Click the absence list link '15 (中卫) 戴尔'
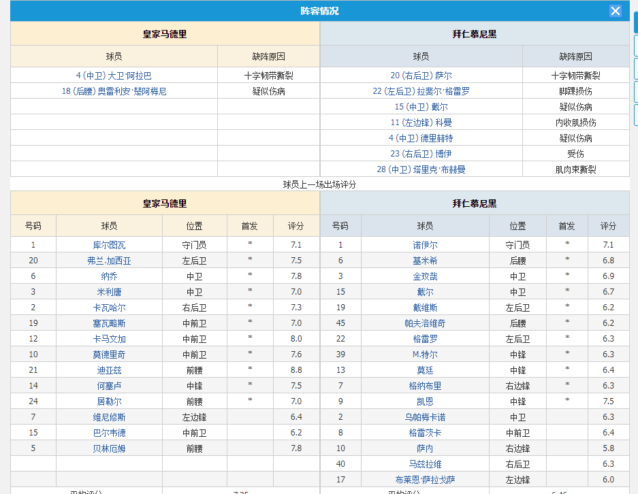This screenshot has width=638, height=494. click(421, 107)
